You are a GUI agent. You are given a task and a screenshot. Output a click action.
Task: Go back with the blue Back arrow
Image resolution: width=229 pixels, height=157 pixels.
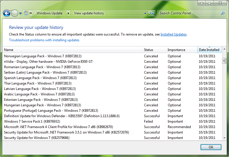click(7, 13)
